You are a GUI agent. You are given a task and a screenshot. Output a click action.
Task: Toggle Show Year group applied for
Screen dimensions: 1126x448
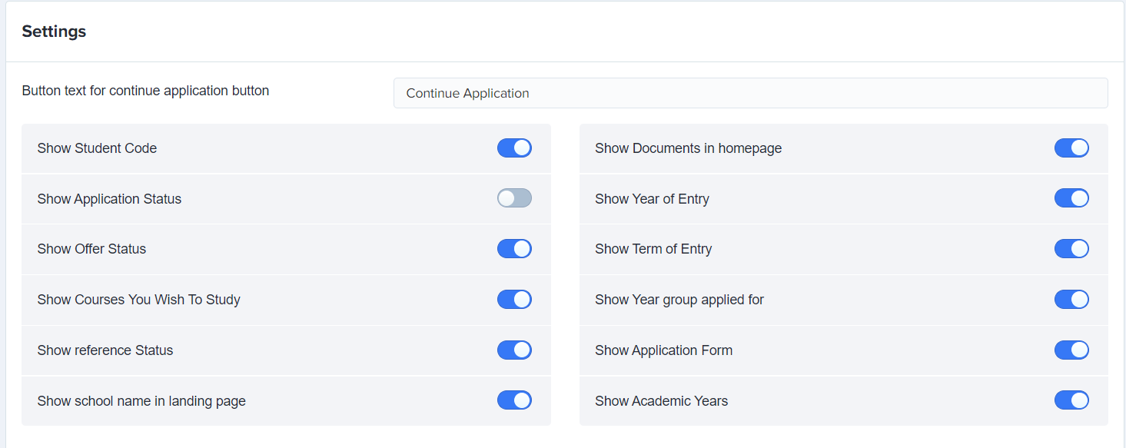coord(1071,300)
